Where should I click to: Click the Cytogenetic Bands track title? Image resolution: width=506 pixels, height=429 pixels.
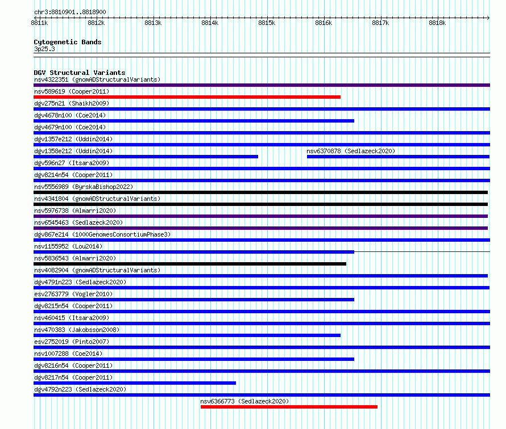[68, 42]
